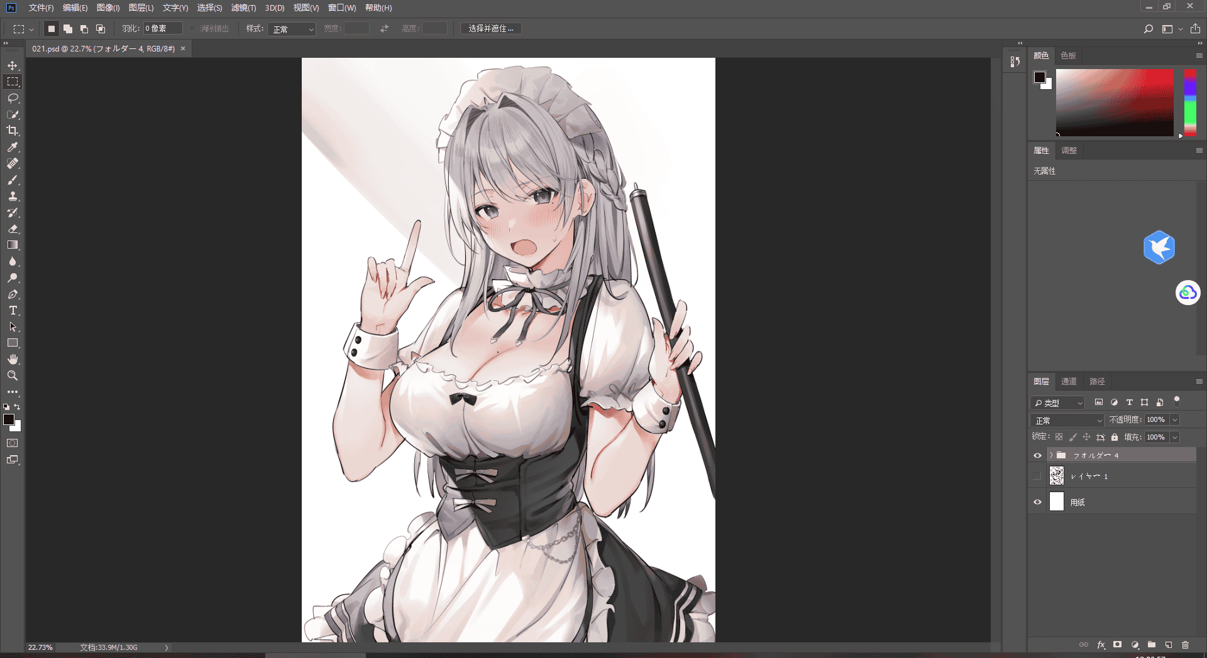The image size is (1207, 658).
Task: Open the tool preset picker arrow
Action: pos(31,29)
